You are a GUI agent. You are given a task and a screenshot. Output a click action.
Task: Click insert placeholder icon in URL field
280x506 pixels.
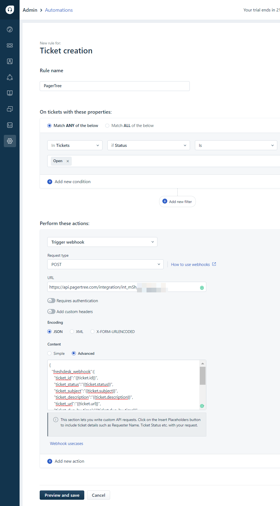202,288
